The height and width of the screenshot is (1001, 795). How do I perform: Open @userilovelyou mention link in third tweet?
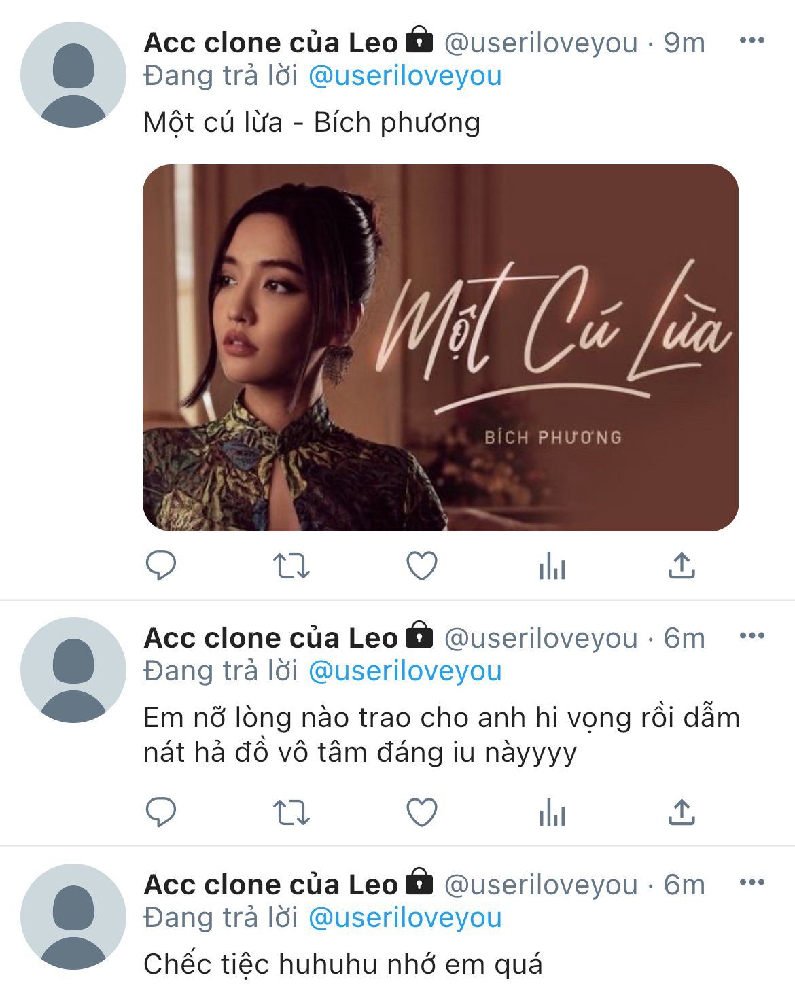(405, 918)
